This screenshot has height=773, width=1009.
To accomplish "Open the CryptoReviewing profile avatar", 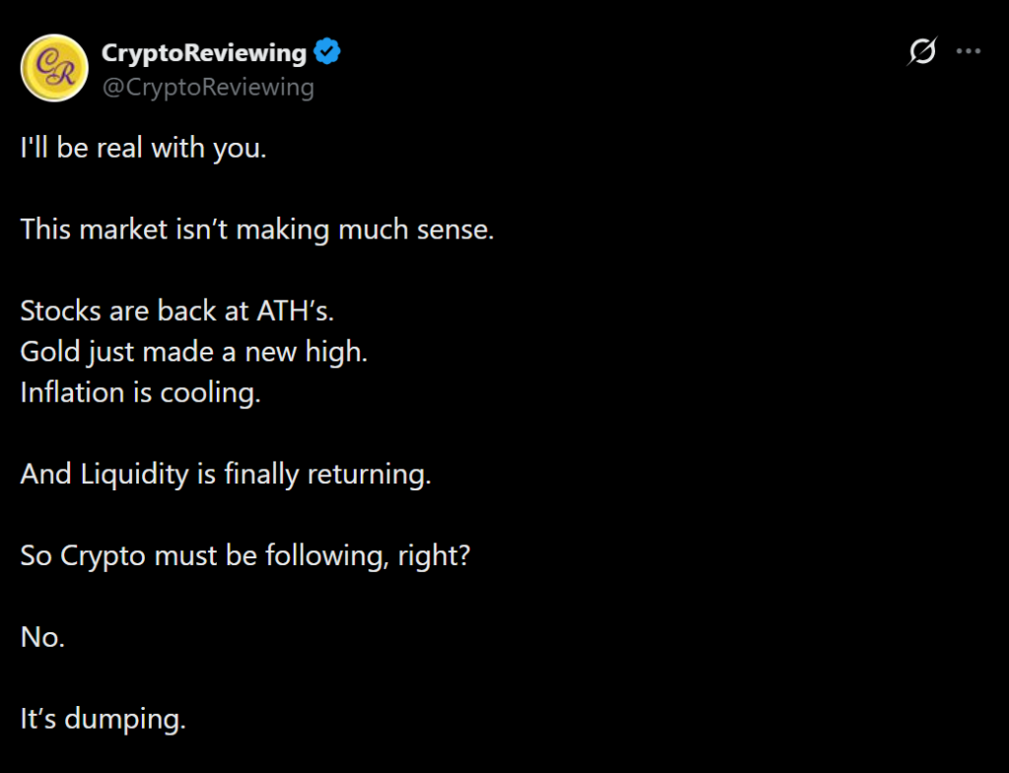I will point(54,68).
